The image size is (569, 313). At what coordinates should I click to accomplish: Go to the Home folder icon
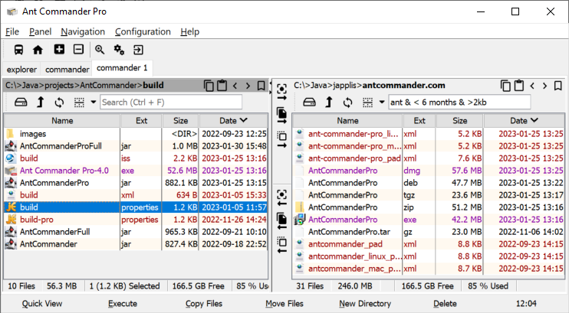click(x=38, y=50)
